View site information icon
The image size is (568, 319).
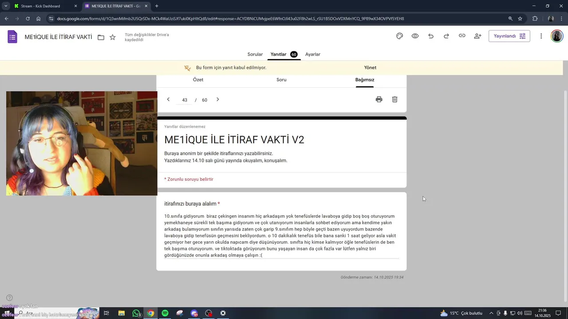pyautogui.click(x=51, y=19)
